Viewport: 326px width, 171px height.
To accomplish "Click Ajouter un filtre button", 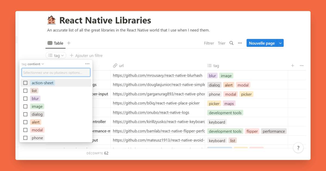I will (86, 55).
